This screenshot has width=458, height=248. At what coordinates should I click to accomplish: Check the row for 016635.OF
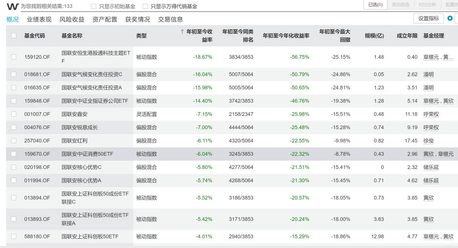(x=14, y=88)
